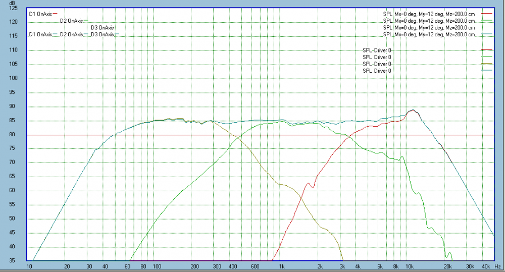Image resolution: width=505 pixels, height=272 pixels.
Task: Click the '30k' frequency axis label
Action: 470,266
